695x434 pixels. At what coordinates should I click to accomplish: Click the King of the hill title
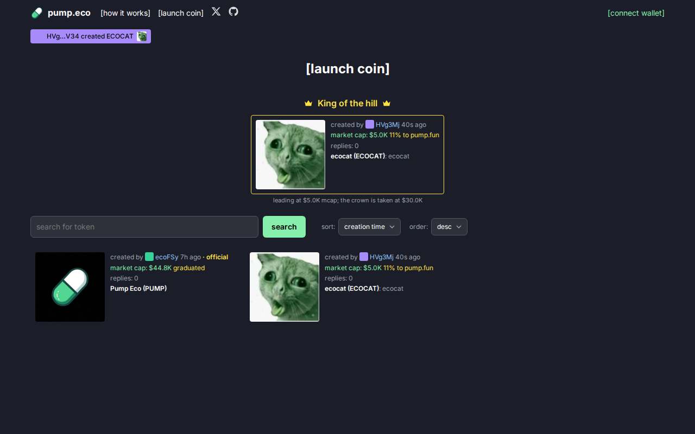pyautogui.click(x=347, y=103)
